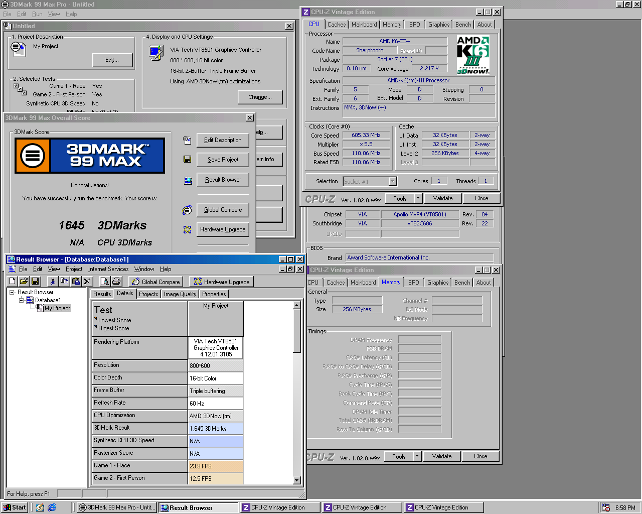642x514 pixels.
Task: Toggle the Selected Tests checkbox icons
Action: pyautogui.click(x=20, y=89)
